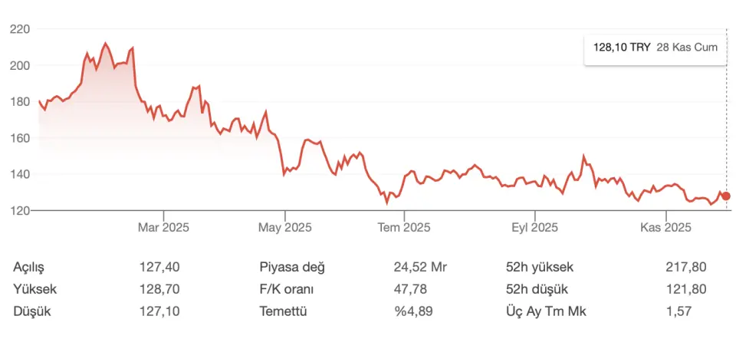Click the 220 price axis label
Image resolution: width=736 pixels, height=339 pixels.
coord(19,29)
